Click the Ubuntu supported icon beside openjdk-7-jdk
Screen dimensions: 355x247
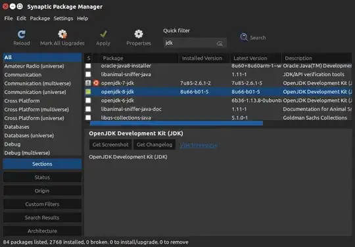(96, 83)
